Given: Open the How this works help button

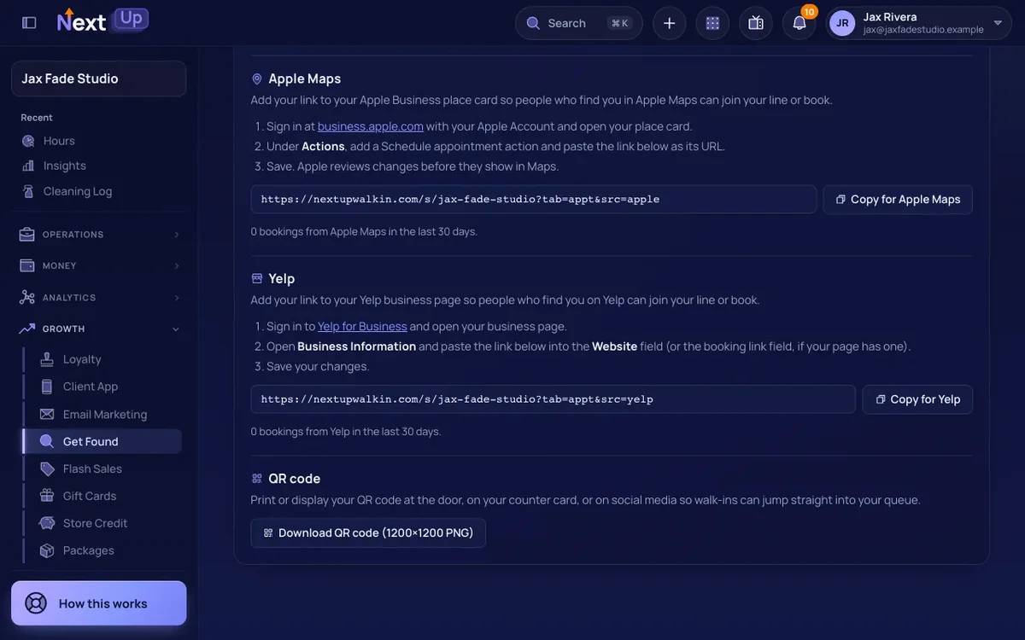Looking at the screenshot, I should pos(99,603).
